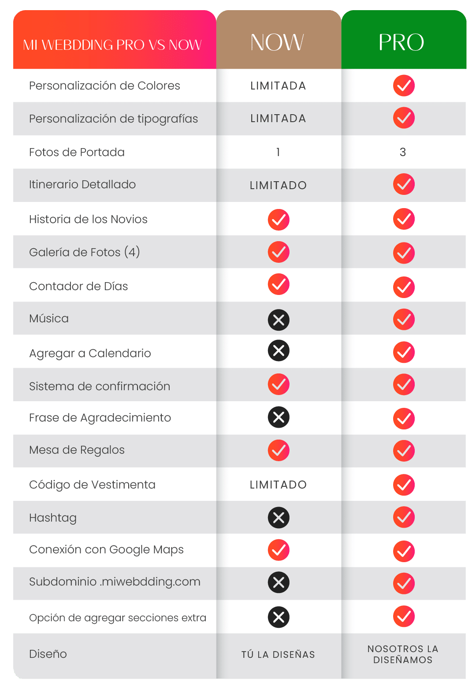Select the NOW column header
Image resolution: width=476 pixels, height=690 pixels.
[279, 40]
